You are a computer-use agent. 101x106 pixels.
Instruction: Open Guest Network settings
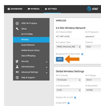[x=31, y=45]
